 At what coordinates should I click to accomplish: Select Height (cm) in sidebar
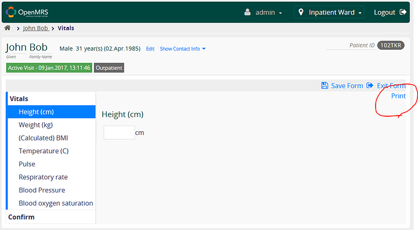[51, 112]
